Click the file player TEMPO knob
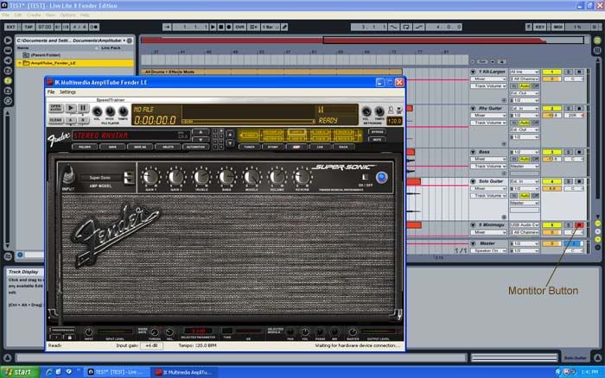The height and width of the screenshot is (378, 605). (x=123, y=111)
